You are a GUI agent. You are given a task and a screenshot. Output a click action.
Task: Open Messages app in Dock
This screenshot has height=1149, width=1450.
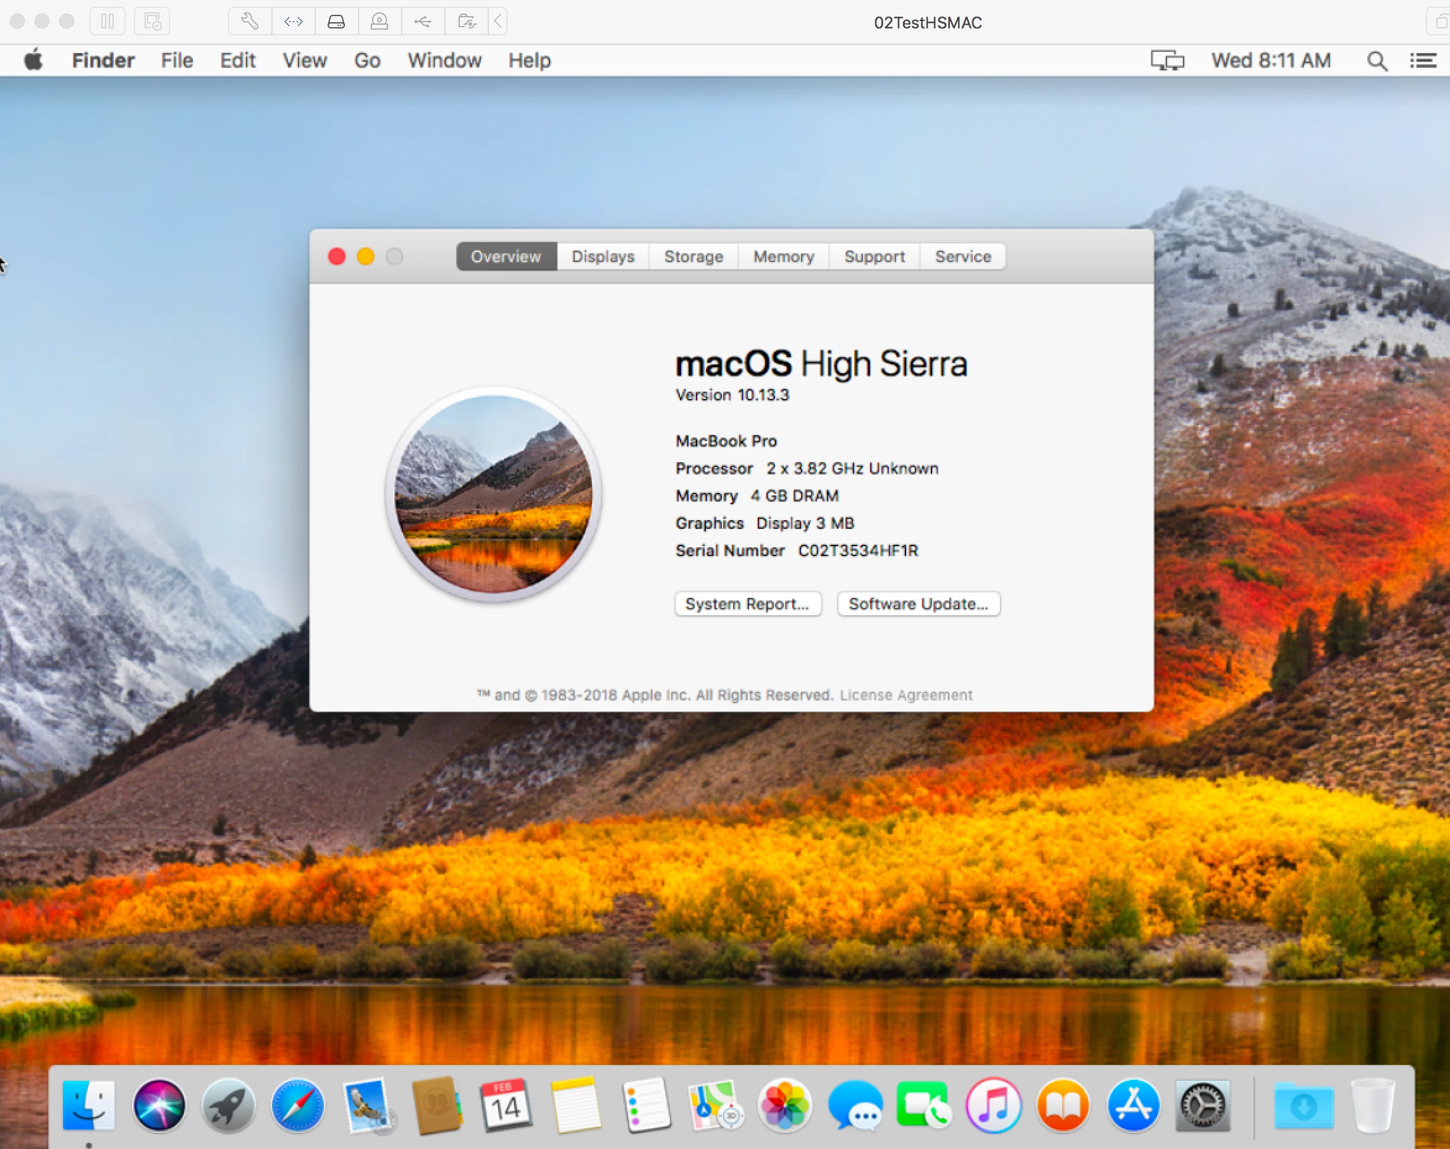(855, 1106)
